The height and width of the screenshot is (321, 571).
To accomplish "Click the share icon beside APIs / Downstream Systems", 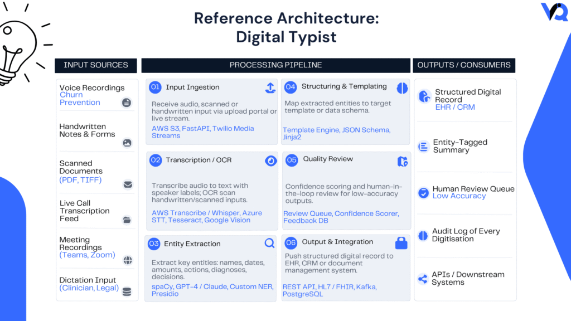I will tap(423, 279).
